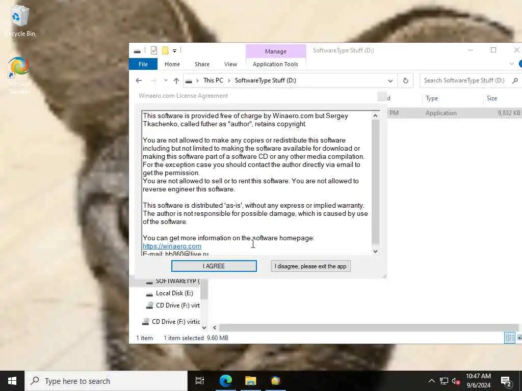Expand the ribbon with the chevron
This screenshot has width=522, height=391.
pyautogui.click(x=512, y=64)
